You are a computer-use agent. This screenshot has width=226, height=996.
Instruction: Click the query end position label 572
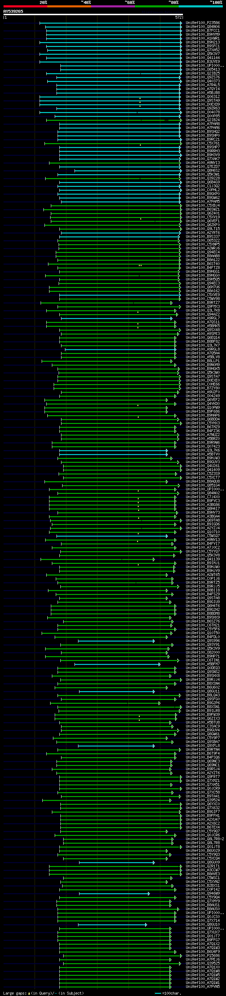click(x=178, y=17)
